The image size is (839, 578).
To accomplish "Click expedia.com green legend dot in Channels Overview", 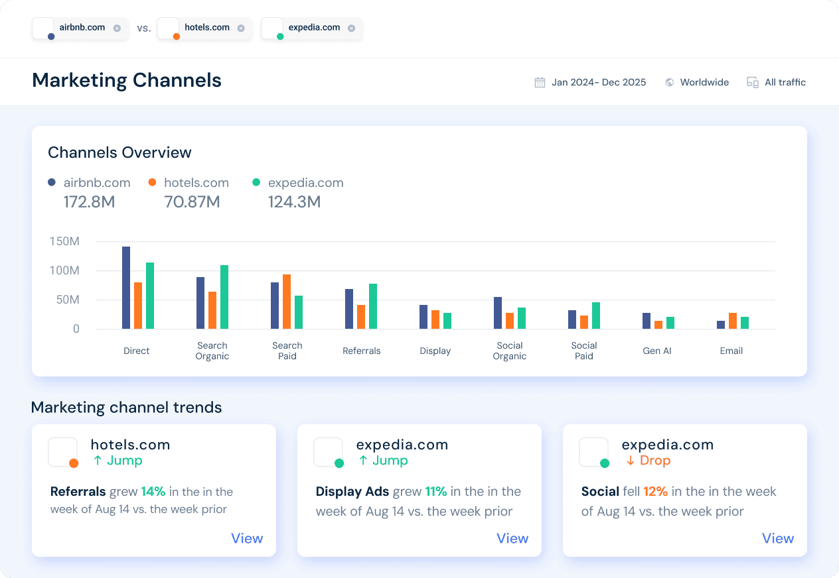I will (256, 182).
